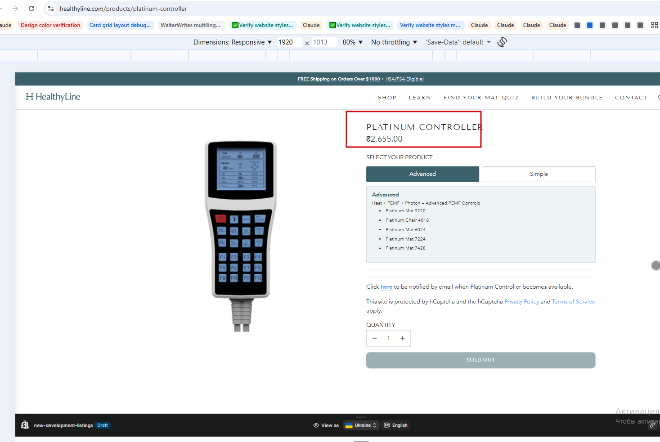Click Platinum Mat 7428 list item
This screenshot has width=660, height=442.
click(x=405, y=248)
